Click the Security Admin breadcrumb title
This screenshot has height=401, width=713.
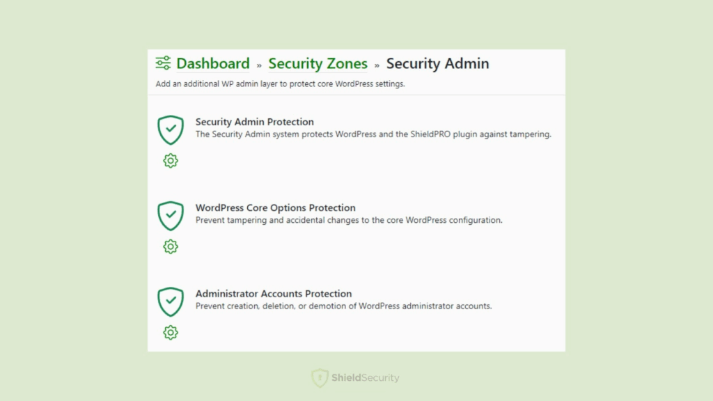click(437, 63)
